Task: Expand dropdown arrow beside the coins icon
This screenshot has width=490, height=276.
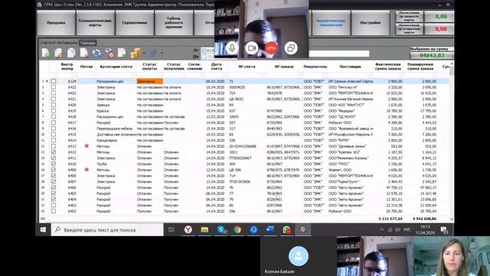Action: pos(144,53)
